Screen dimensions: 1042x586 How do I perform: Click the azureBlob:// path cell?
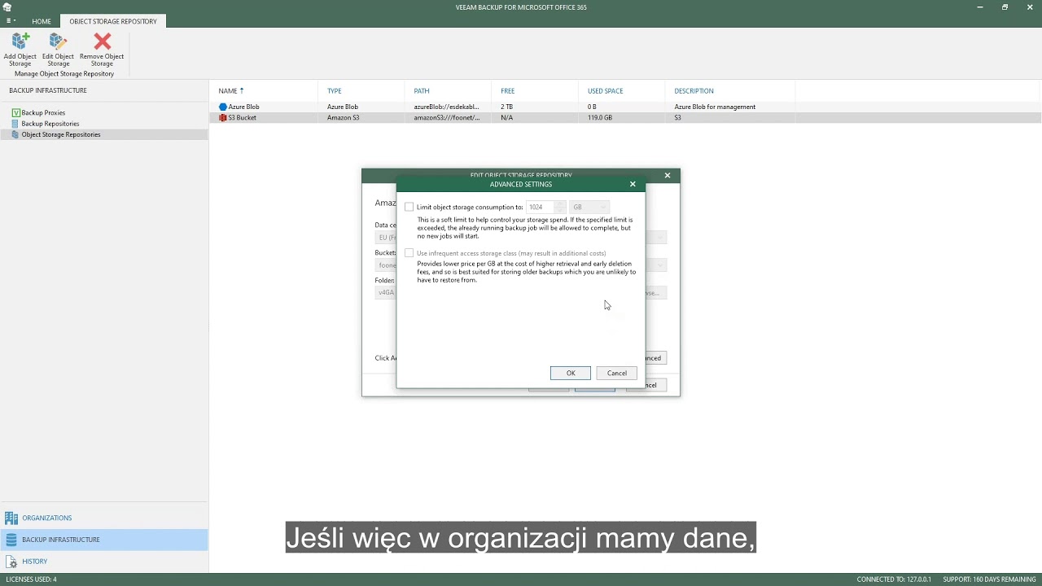coord(446,107)
